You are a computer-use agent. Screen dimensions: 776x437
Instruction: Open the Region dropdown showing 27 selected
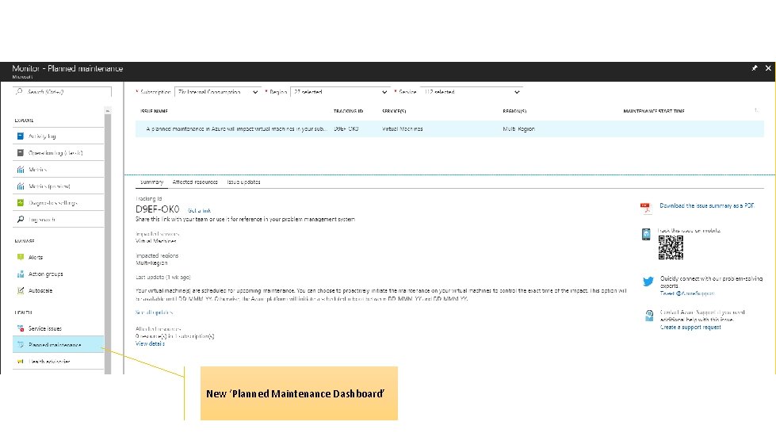click(x=340, y=92)
